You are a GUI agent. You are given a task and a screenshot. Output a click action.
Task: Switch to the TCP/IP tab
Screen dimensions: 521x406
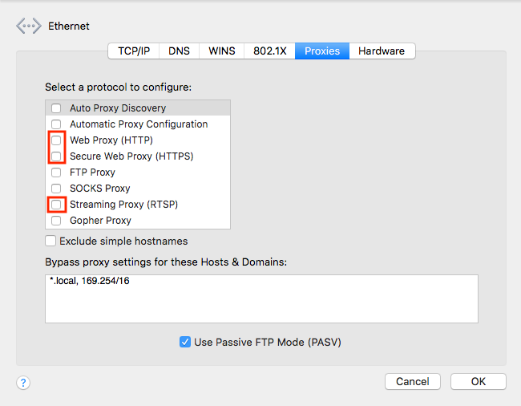point(134,51)
